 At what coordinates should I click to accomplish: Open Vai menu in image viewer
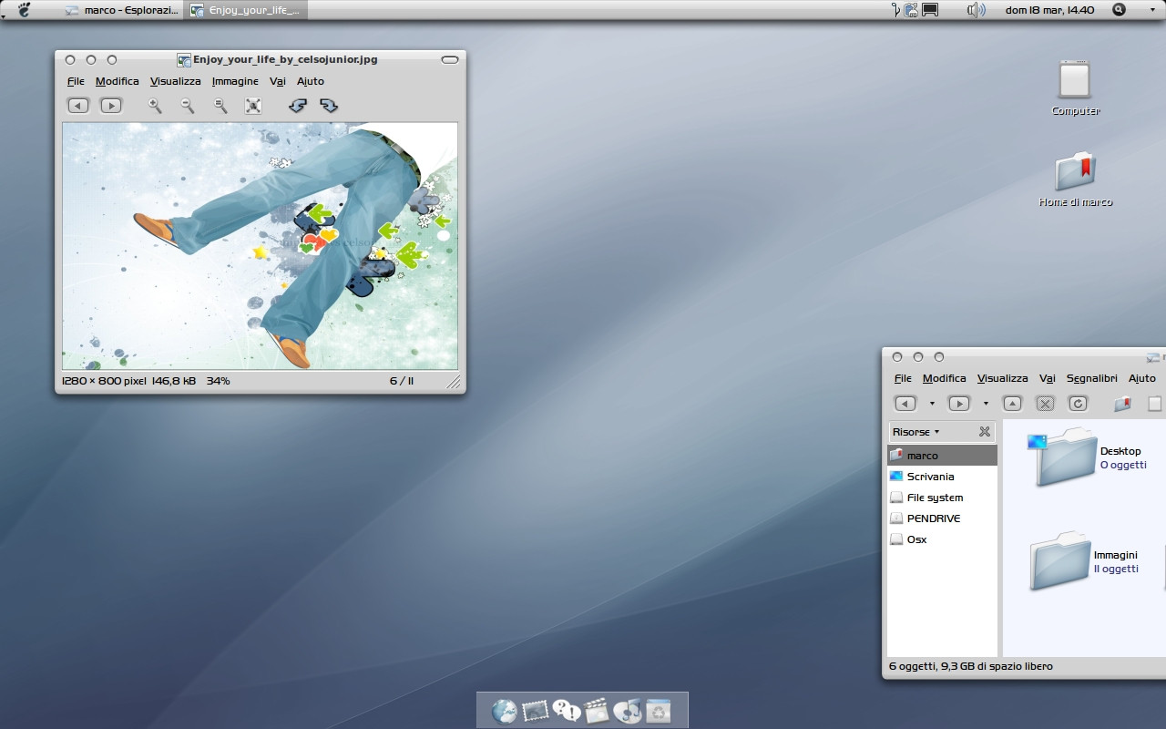tap(278, 81)
